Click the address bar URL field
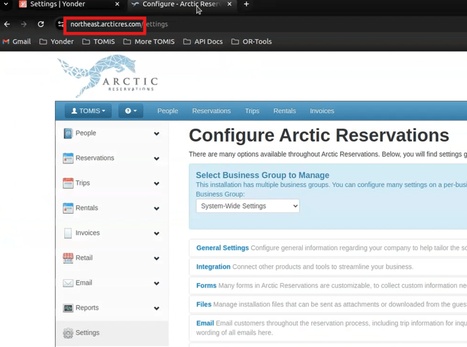Viewport: 467px width, 347px height. click(119, 24)
